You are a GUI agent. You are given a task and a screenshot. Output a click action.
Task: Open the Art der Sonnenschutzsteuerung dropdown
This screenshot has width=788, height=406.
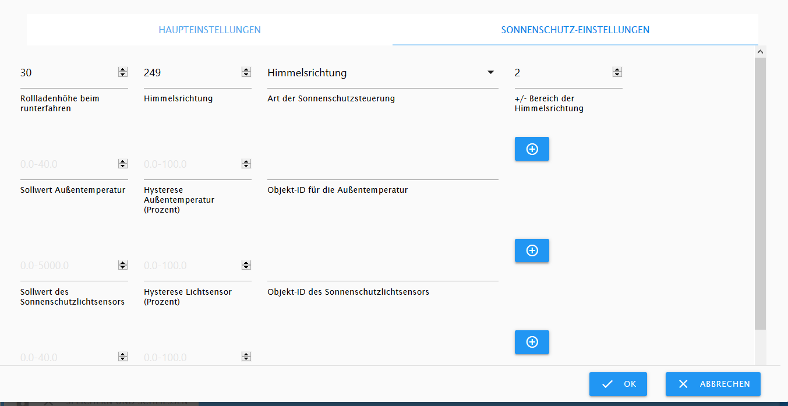[383, 73]
